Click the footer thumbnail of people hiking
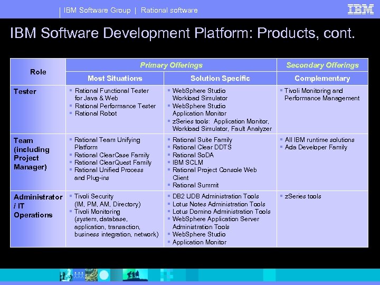The width and height of the screenshot is (380, 285). 135,275
